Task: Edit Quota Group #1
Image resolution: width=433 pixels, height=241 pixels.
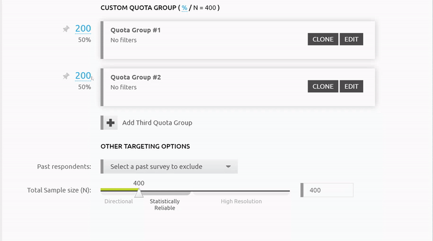Action: point(351,39)
